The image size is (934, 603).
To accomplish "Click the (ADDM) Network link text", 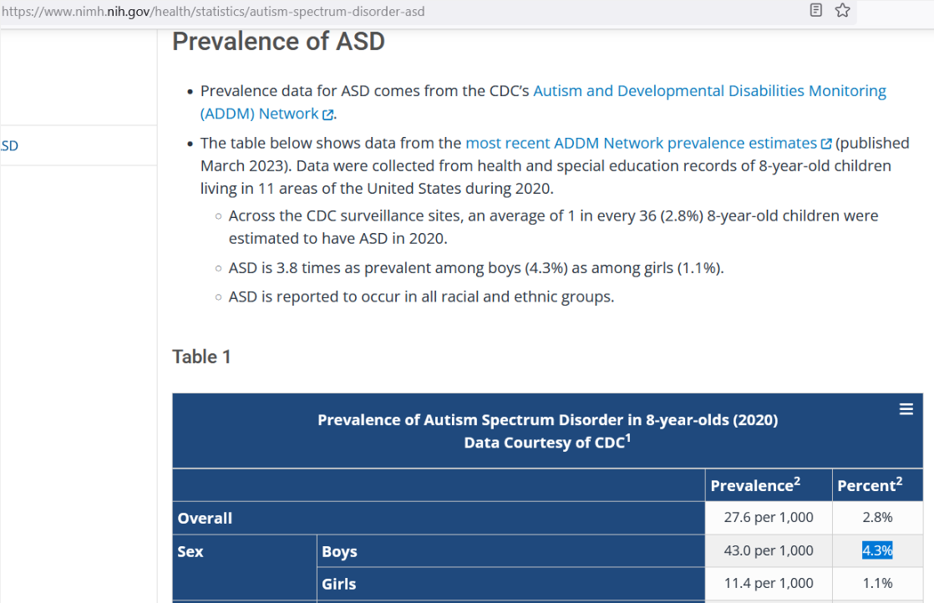I will pos(259,113).
